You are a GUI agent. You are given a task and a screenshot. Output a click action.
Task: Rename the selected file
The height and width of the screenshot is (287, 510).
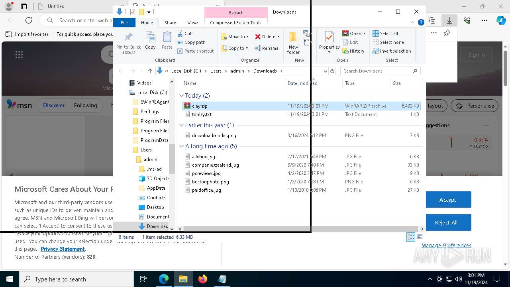click(x=267, y=48)
